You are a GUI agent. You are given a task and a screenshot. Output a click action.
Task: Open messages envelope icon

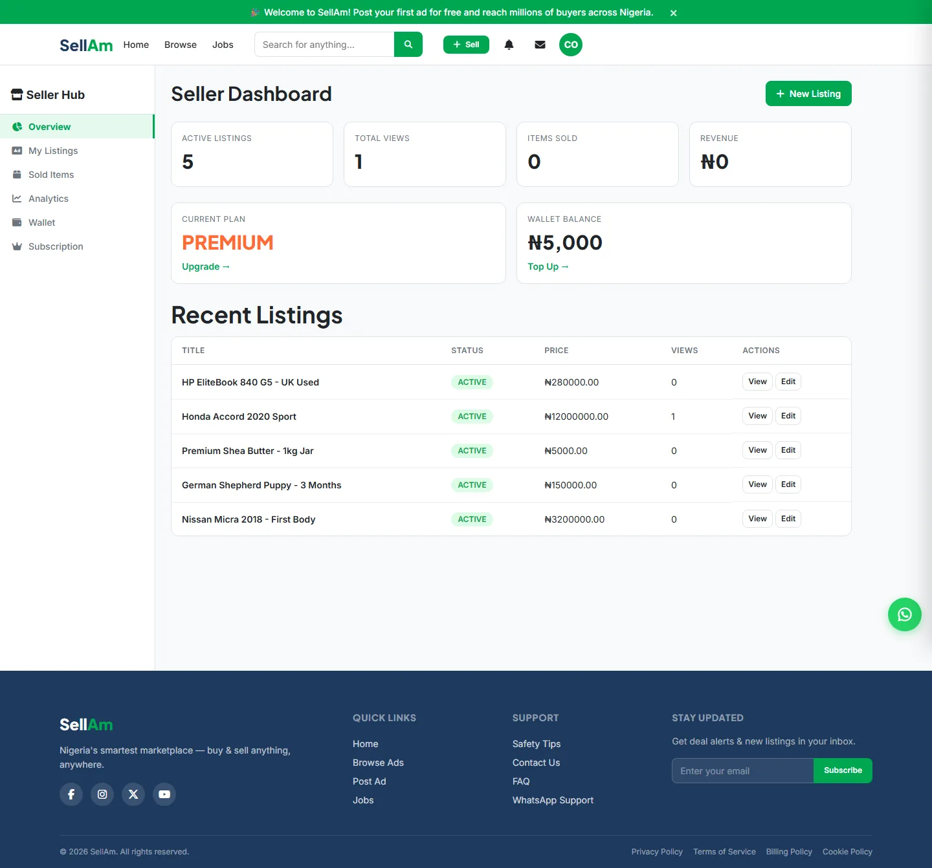(540, 45)
